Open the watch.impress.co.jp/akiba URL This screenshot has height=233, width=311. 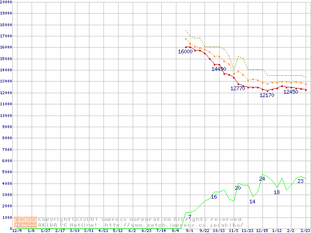pyautogui.click(x=173, y=225)
